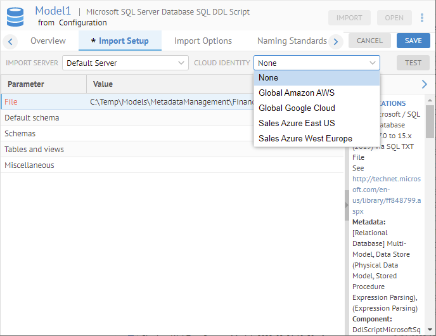Switch to the Overview tab

48,41
